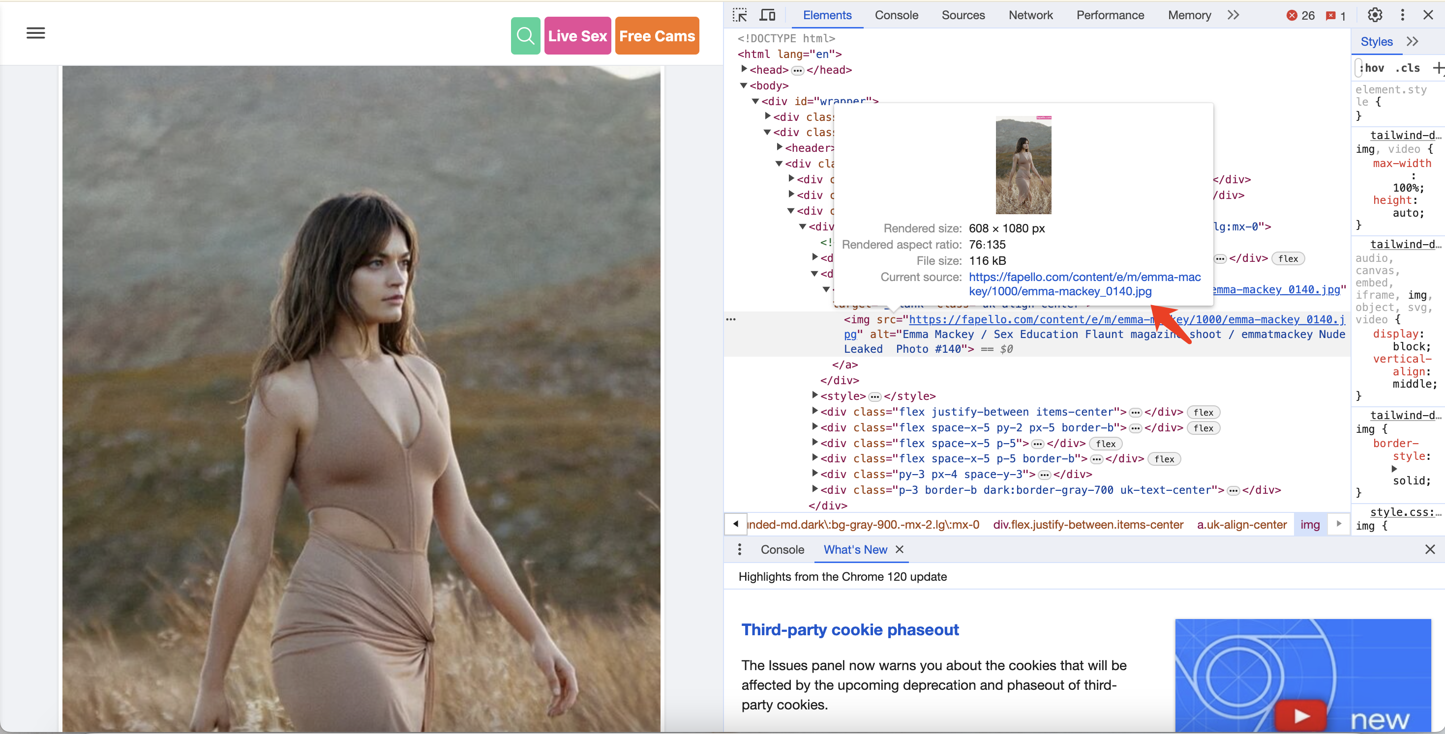
Task: Click the inspect element icon
Action: (741, 15)
